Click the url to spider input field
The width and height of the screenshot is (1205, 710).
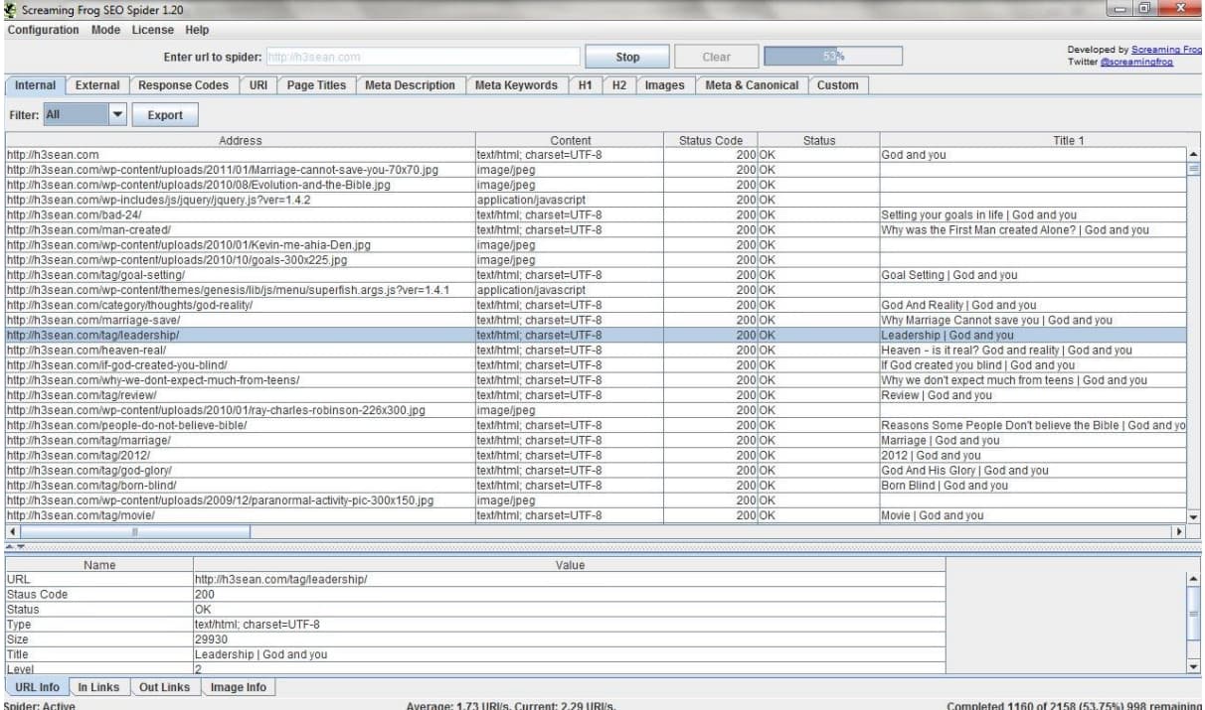click(423, 58)
